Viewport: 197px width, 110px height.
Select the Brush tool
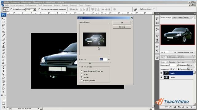3,43
